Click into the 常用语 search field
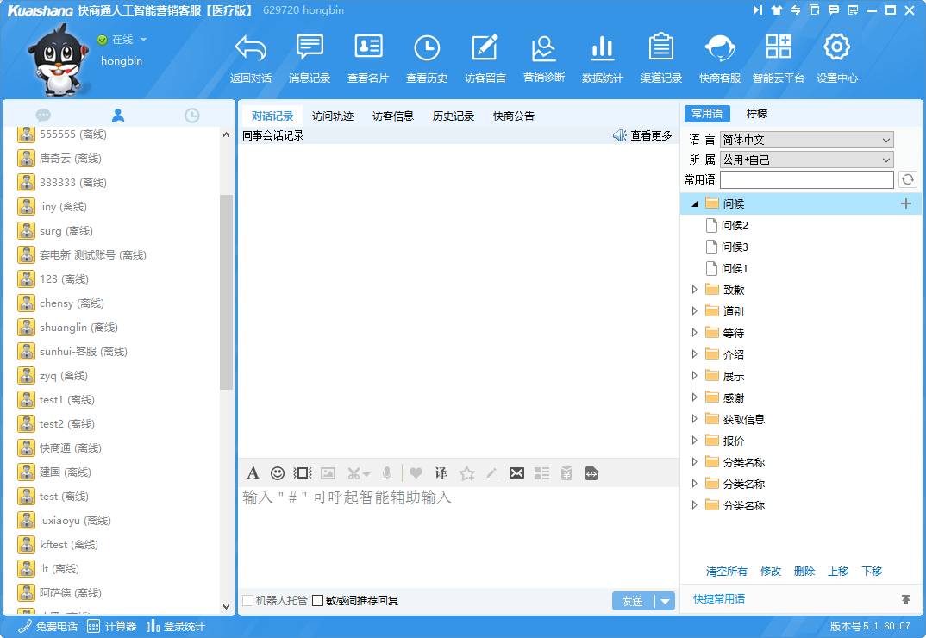Image resolution: width=926 pixels, height=638 pixels. [x=806, y=179]
